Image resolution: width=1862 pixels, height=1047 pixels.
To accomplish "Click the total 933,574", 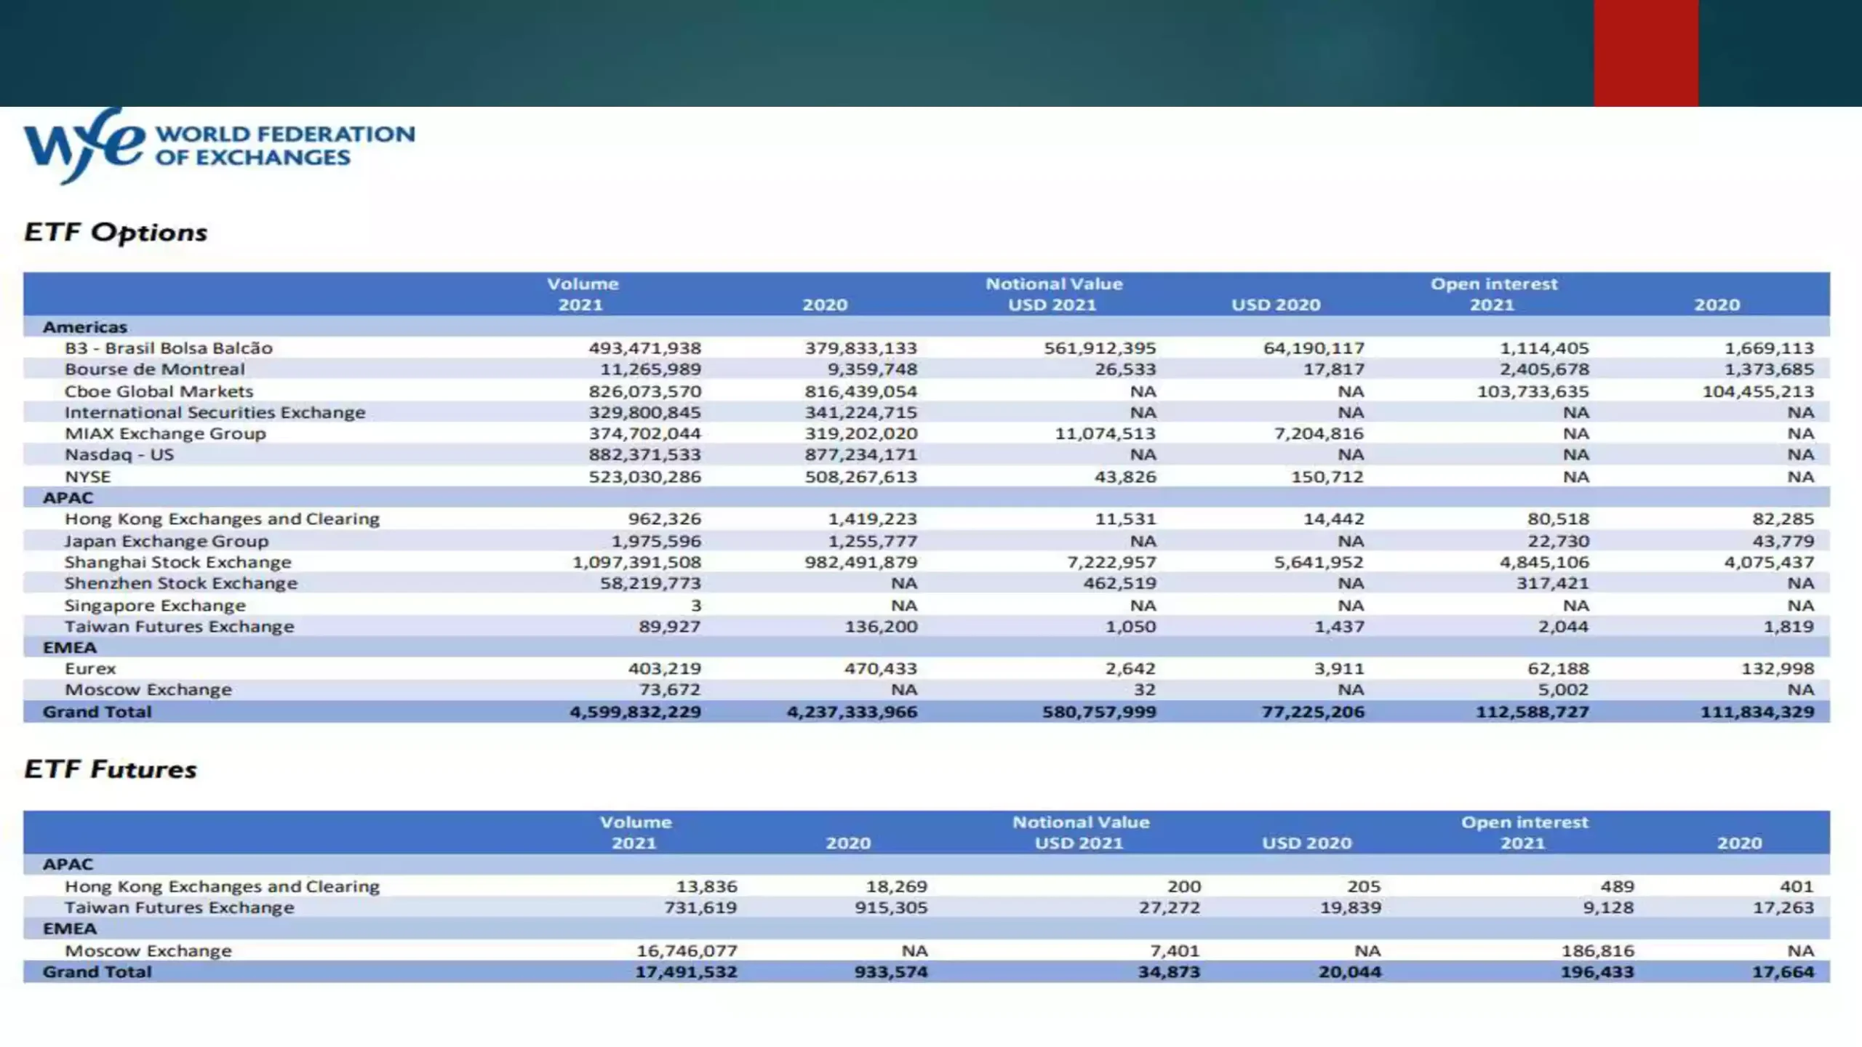I will tap(892, 972).
